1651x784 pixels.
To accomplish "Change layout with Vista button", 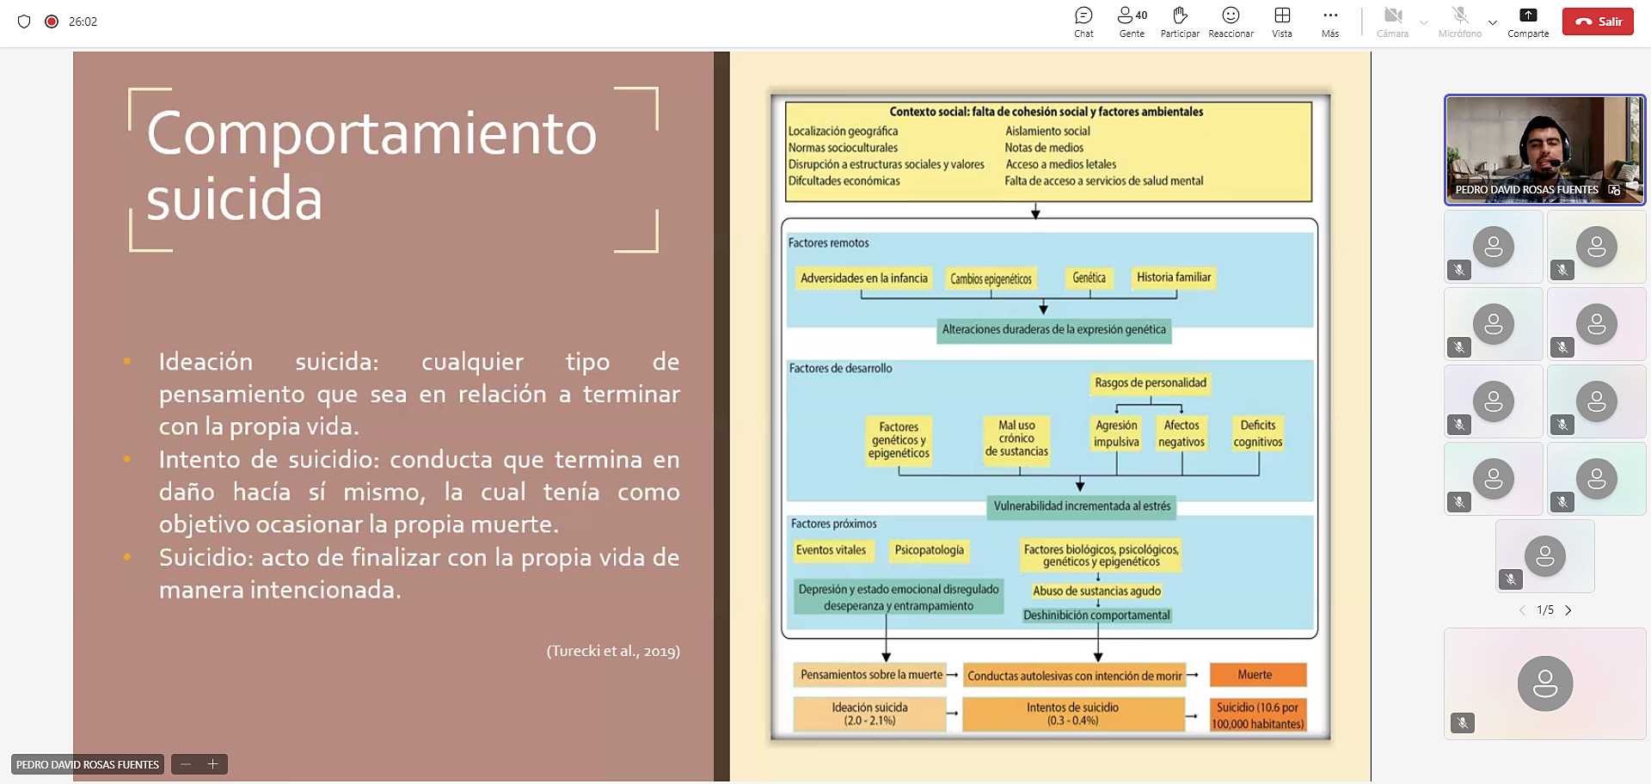I will coord(1282,22).
